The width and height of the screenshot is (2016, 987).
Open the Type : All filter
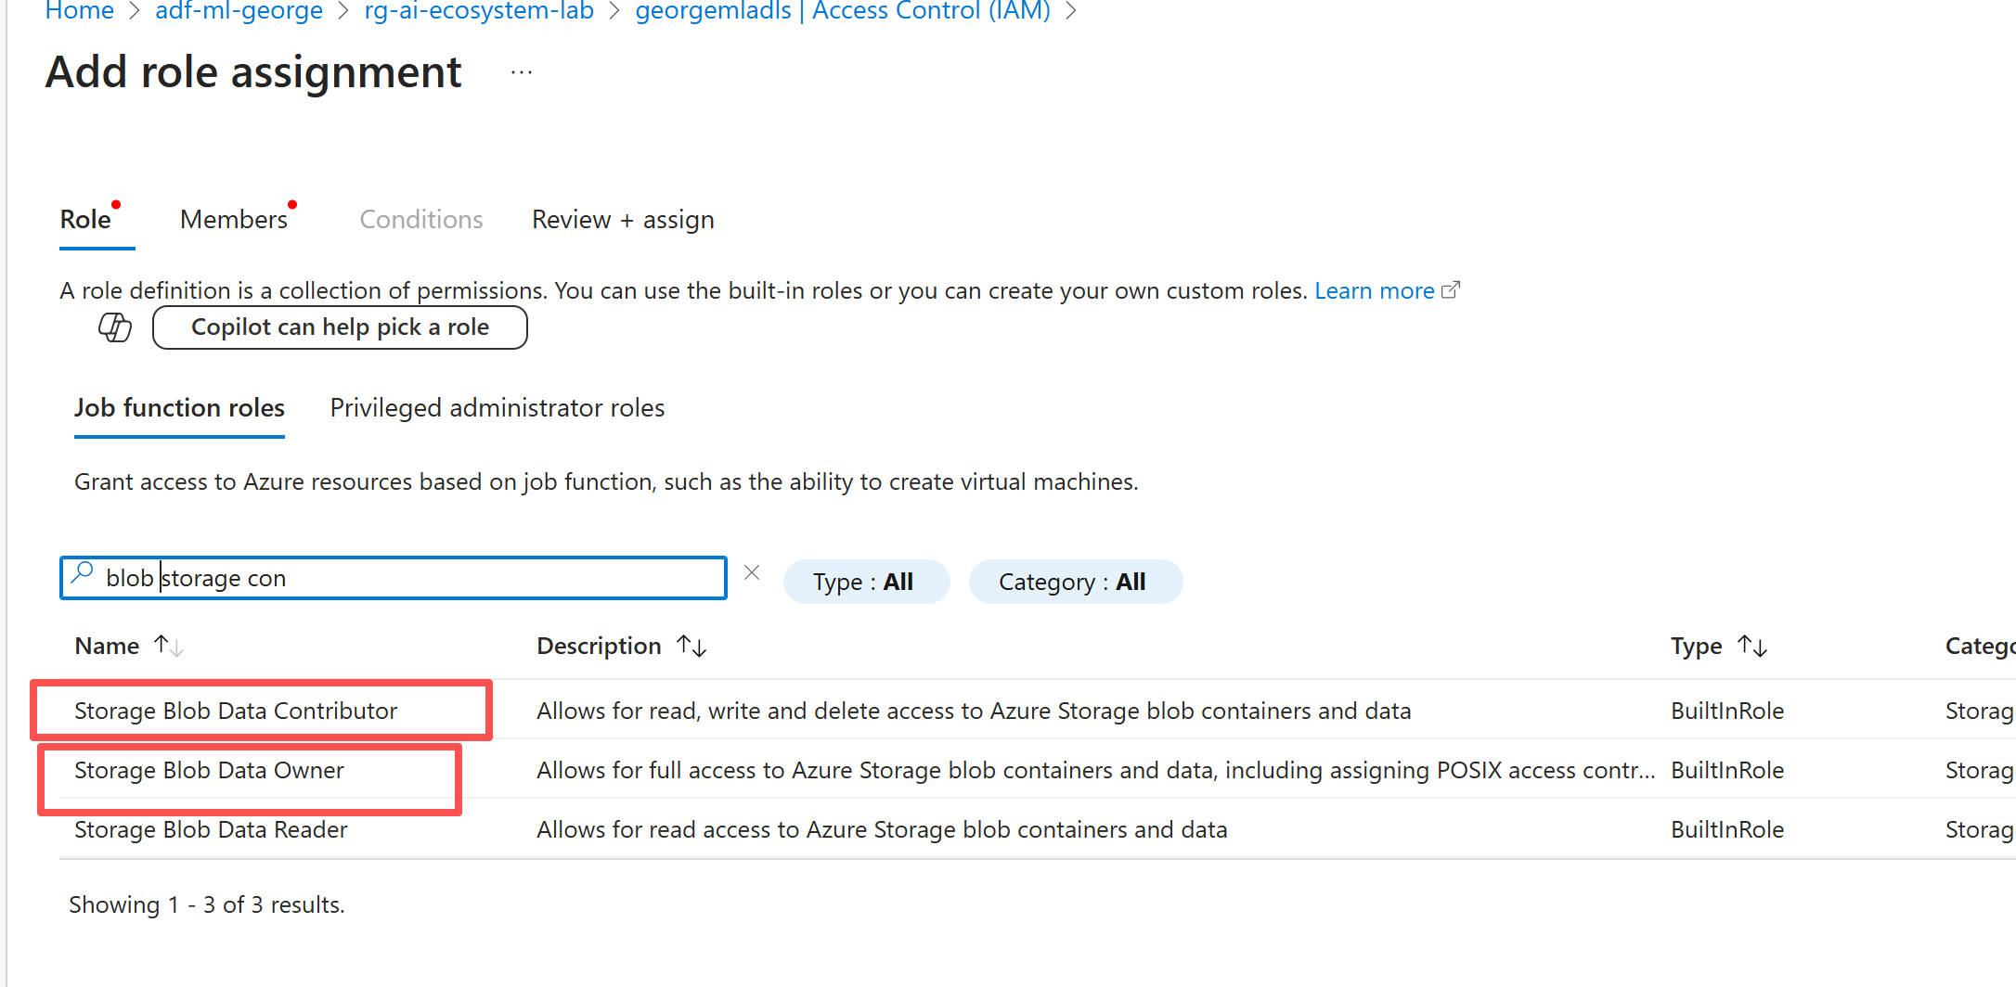866,582
